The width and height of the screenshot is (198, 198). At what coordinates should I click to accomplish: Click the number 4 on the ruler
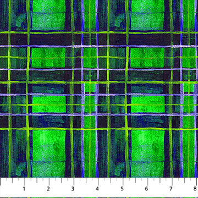coord(97,189)
